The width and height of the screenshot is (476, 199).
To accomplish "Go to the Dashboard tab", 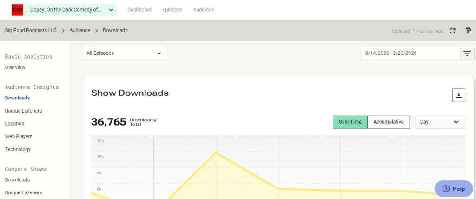I will (x=139, y=10).
